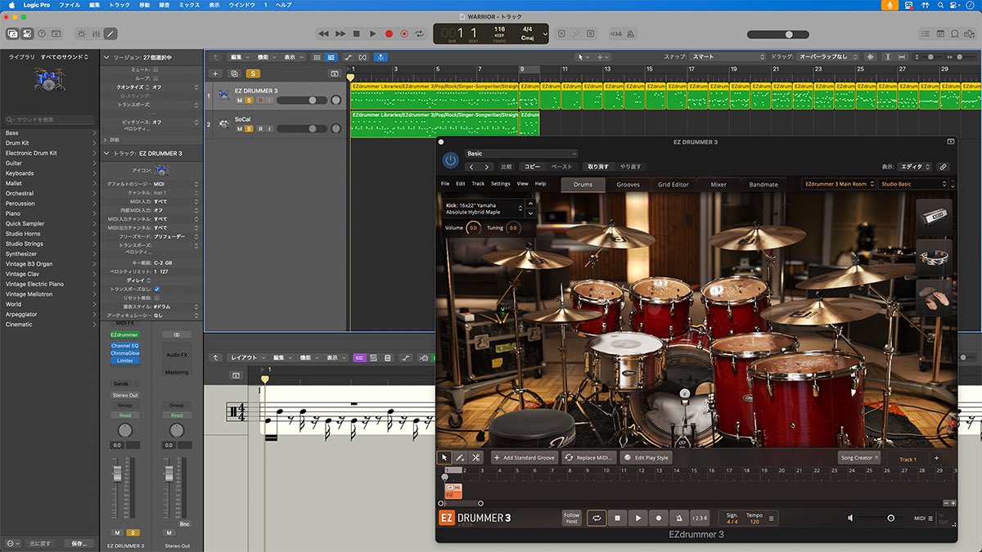The width and height of the screenshot is (982, 552).
Task: Switch to the Bandmate tab
Action: 764,185
